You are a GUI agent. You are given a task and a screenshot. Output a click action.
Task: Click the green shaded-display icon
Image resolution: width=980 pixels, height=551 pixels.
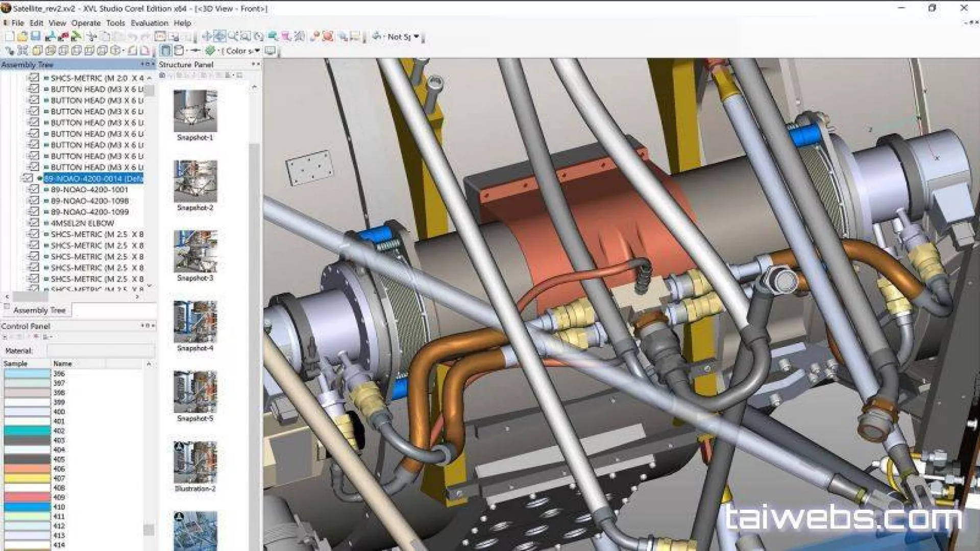point(210,51)
